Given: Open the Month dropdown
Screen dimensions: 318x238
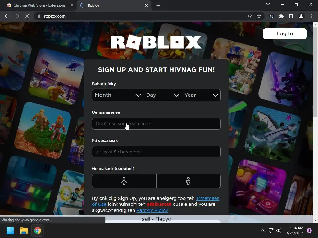Looking at the screenshot, I should (x=118, y=95).
